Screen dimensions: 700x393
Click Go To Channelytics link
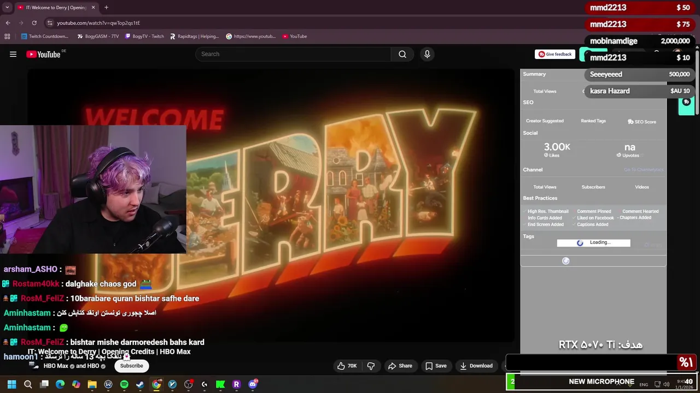[643, 170]
